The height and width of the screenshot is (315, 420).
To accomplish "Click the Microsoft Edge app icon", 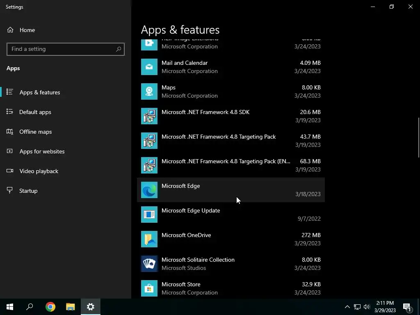I will tap(149, 190).
